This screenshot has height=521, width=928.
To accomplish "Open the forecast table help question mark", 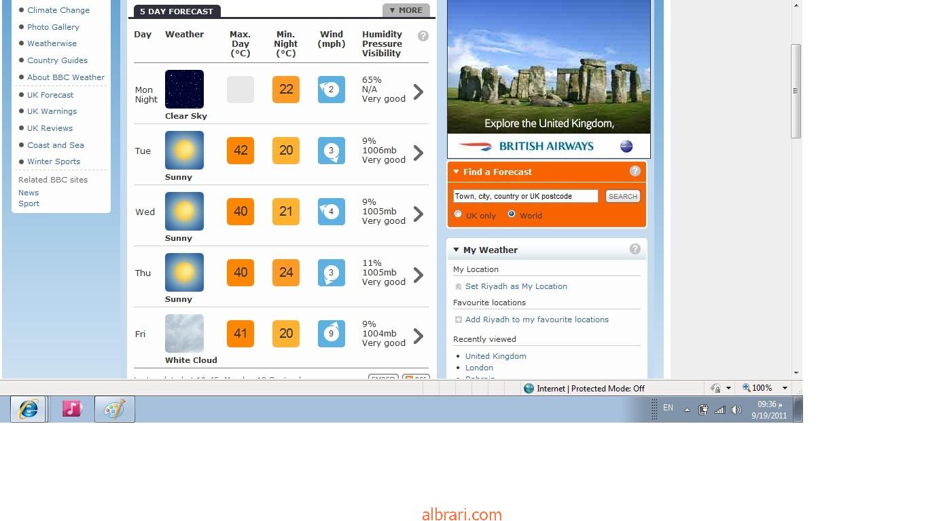I will point(423,36).
